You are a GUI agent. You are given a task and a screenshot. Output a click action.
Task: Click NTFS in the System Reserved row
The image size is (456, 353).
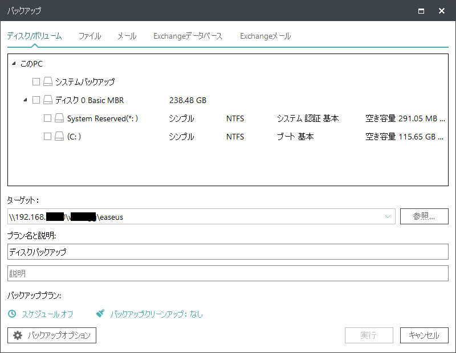coord(235,118)
